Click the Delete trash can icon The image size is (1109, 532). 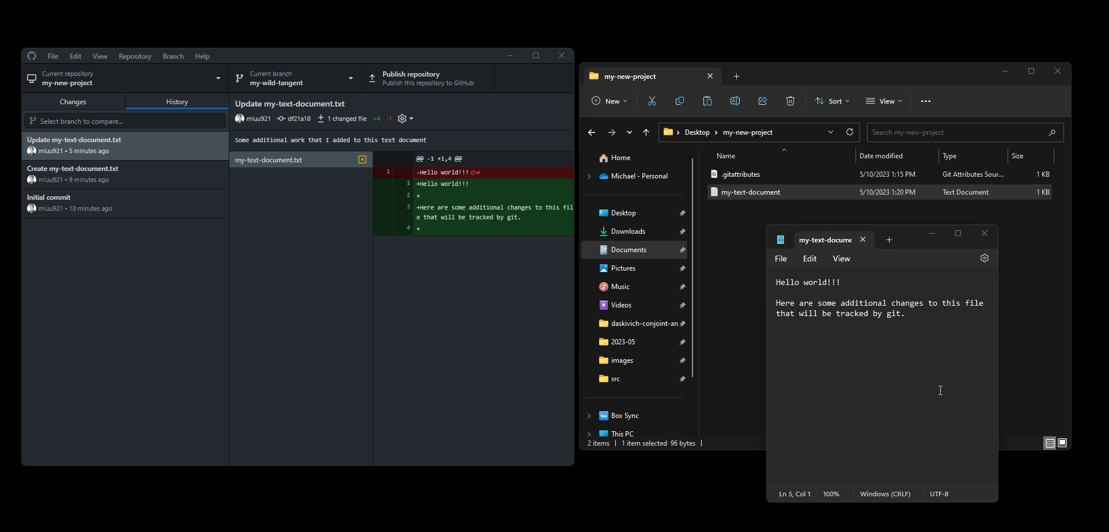click(790, 101)
